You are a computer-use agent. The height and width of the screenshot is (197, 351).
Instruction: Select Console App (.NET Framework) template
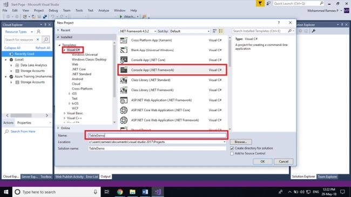pyautogui.click(x=172, y=70)
